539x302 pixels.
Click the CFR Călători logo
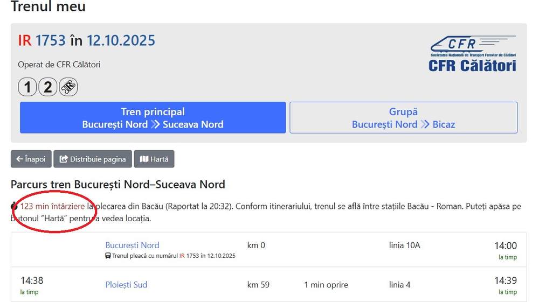[473, 54]
